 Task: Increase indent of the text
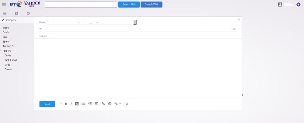(x=90, y=104)
